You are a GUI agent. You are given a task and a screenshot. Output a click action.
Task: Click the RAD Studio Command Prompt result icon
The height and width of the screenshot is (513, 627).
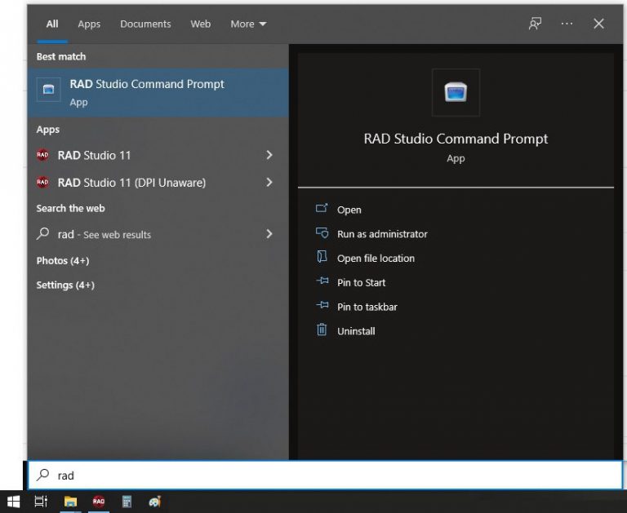[x=48, y=89]
